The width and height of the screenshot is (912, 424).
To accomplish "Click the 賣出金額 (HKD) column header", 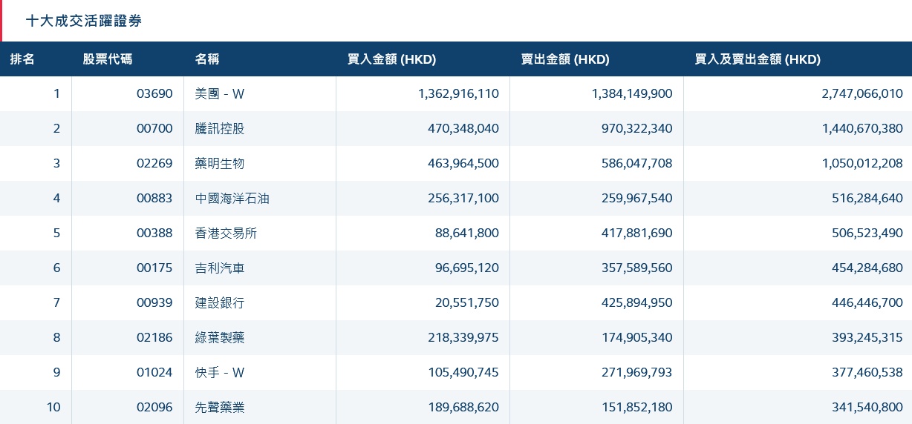I will [565, 60].
